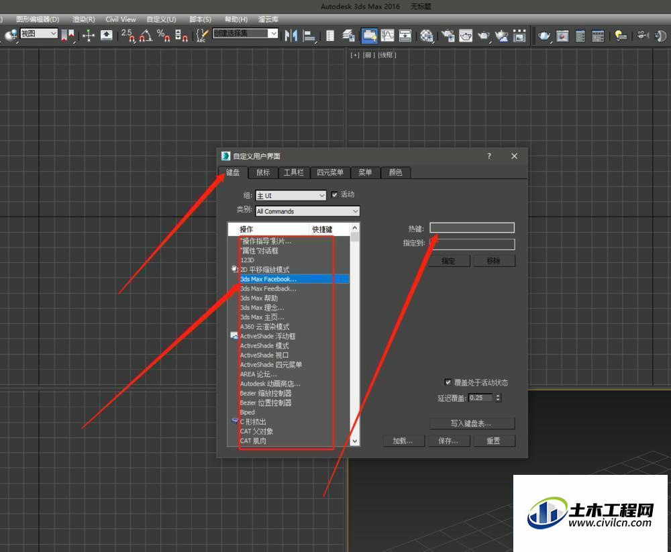The image size is (671, 552).
Task: Open the 脚本(S) menu
Action: [x=200, y=19]
